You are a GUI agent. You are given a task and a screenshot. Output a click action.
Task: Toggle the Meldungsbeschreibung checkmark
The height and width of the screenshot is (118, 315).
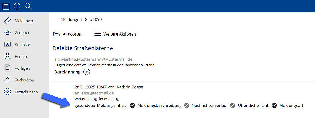pyautogui.click(x=133, y=105)
